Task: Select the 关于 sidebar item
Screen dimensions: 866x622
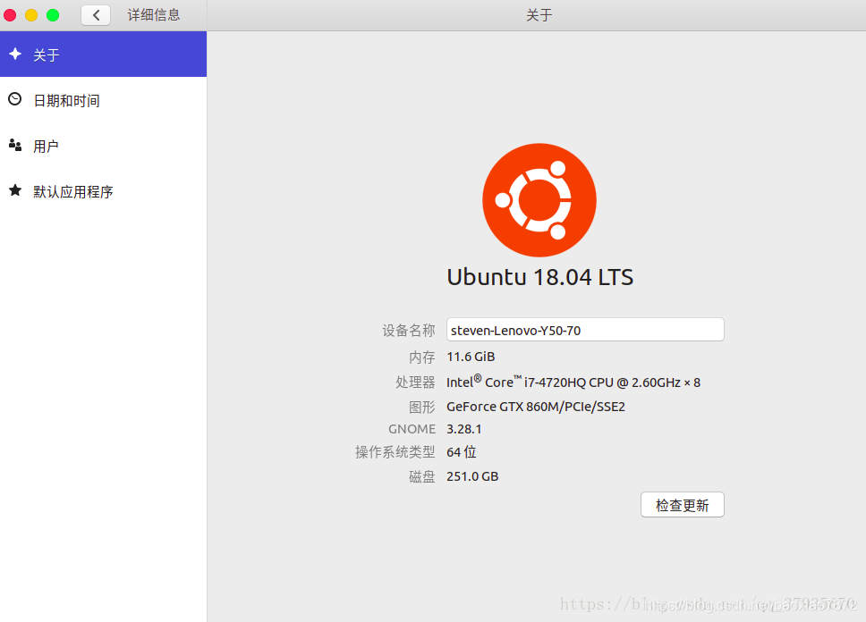Action: click(x=103, y=55)
